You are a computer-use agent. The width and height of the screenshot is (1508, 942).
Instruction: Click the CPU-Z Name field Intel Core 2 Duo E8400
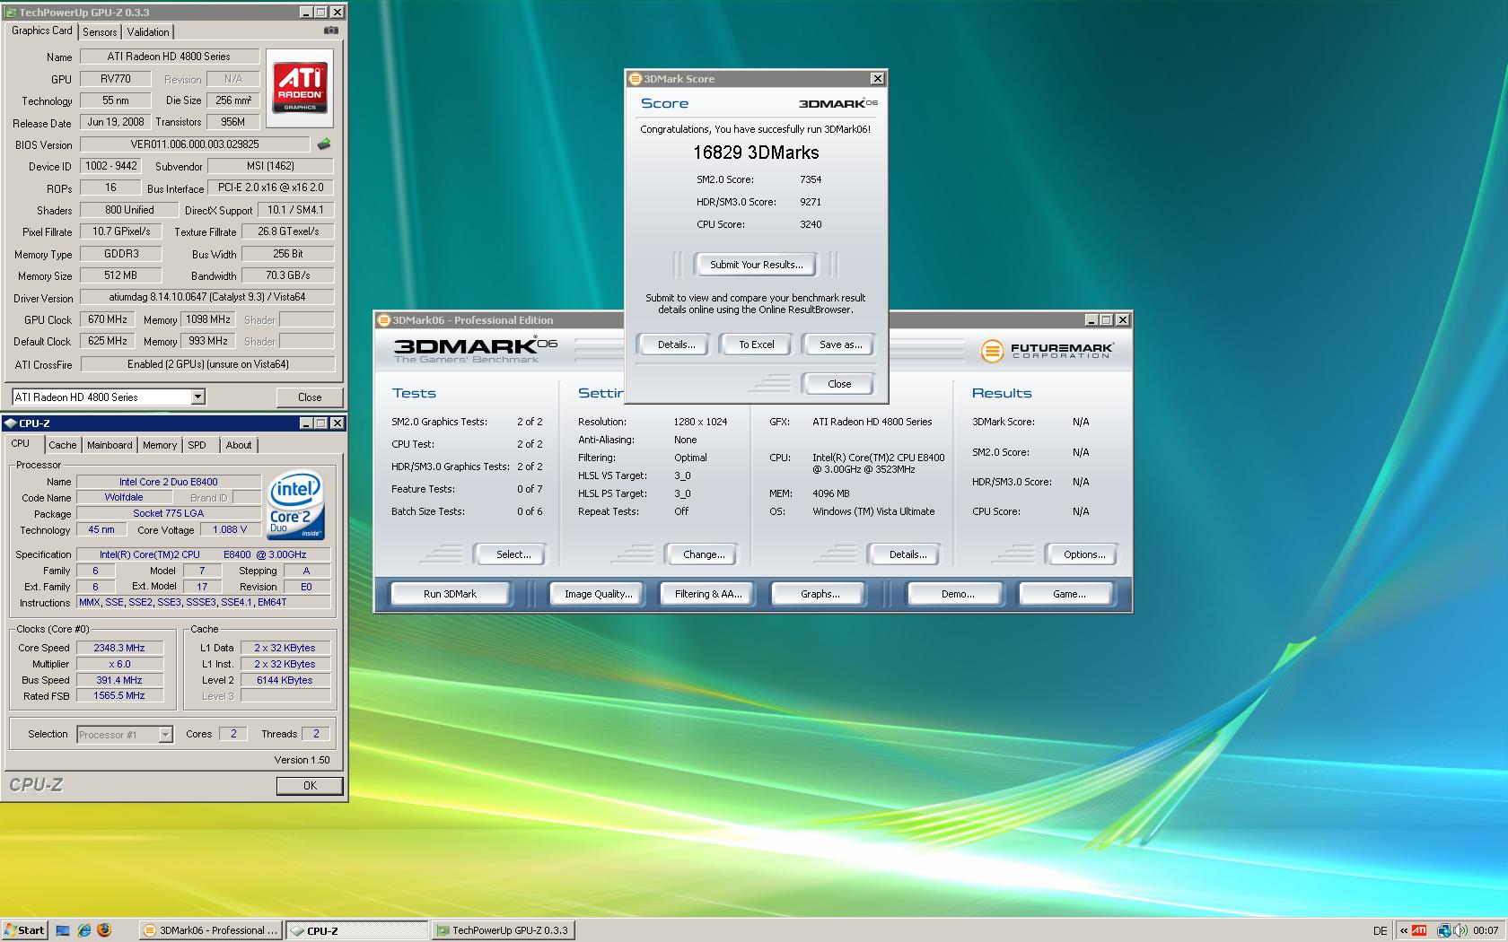(x=169, y=482)
